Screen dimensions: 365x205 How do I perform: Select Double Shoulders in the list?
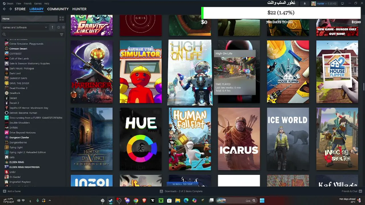tap(19, 123)
